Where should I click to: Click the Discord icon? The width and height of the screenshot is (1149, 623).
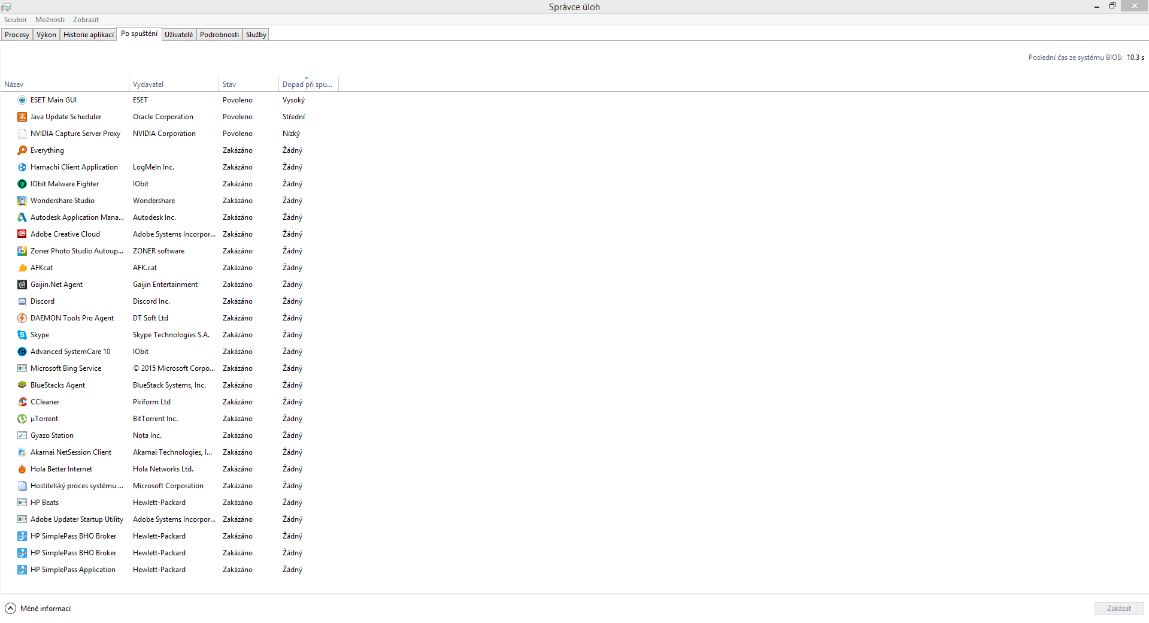[x=22, y=301]
